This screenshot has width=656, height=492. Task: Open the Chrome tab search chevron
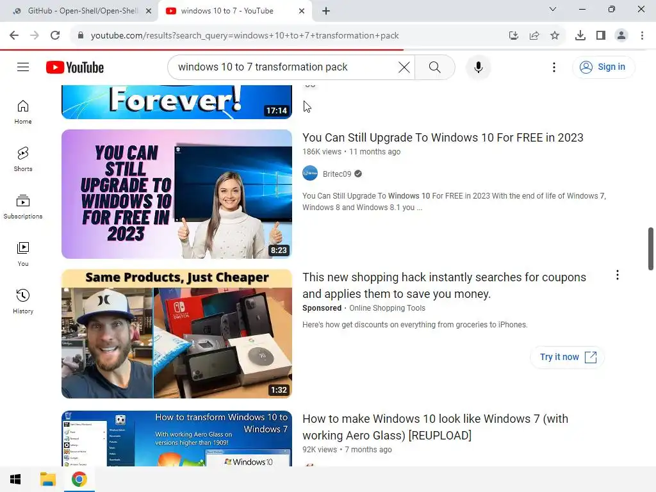(x=553, y=9)
